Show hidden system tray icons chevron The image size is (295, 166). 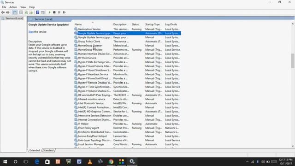(x=247, y=162)
